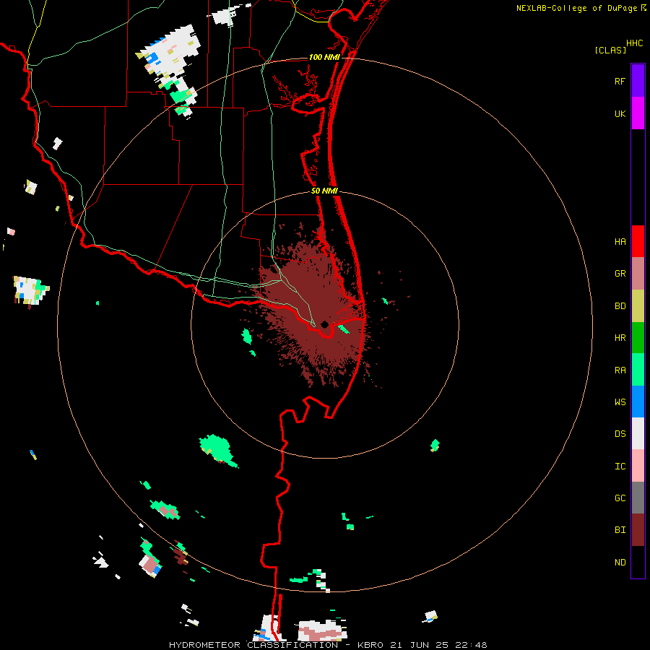Click the black radar site marker dot

(x=324, y=324)
